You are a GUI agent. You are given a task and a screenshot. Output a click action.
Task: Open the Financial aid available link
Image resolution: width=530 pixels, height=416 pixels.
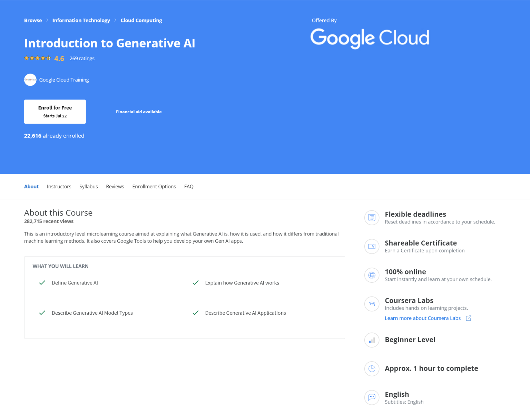pyautogui.click(x=139, y=112)
